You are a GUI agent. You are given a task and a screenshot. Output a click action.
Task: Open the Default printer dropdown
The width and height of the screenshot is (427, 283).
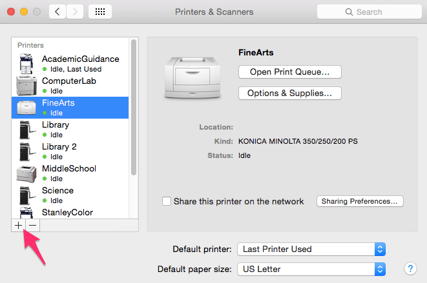(x=311, y=249)
